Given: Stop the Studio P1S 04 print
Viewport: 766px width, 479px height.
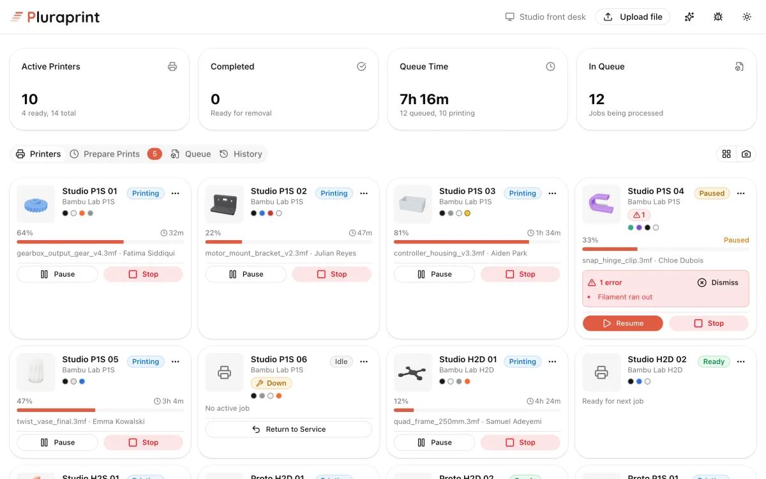Looking at the screenshot, I should point(709,323).
